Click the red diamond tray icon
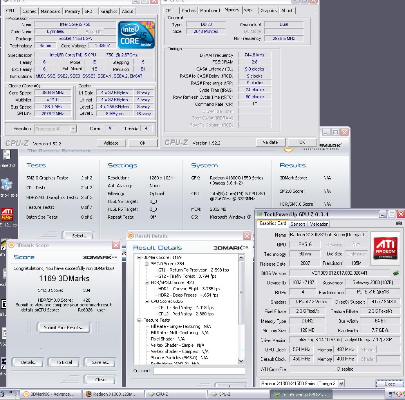405x400 pixels. [399, 394]
